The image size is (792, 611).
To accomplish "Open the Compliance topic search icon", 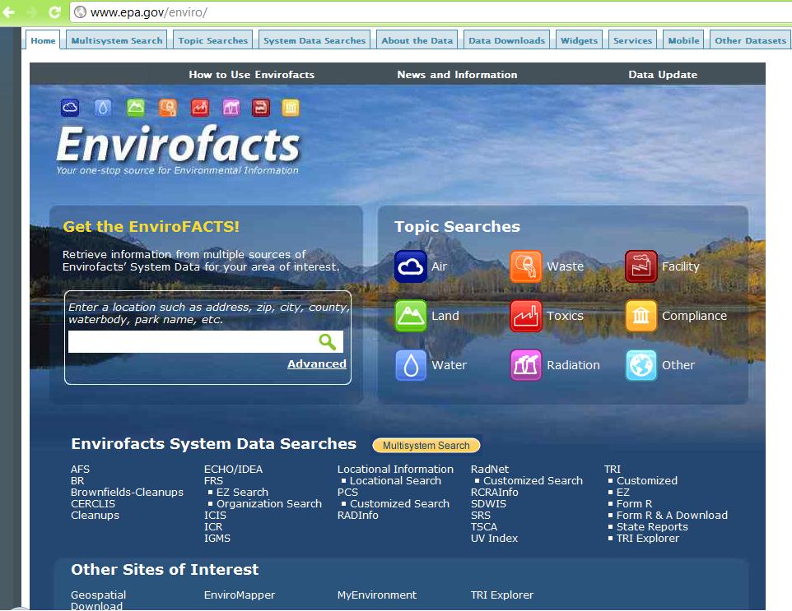I will point(641,316).
